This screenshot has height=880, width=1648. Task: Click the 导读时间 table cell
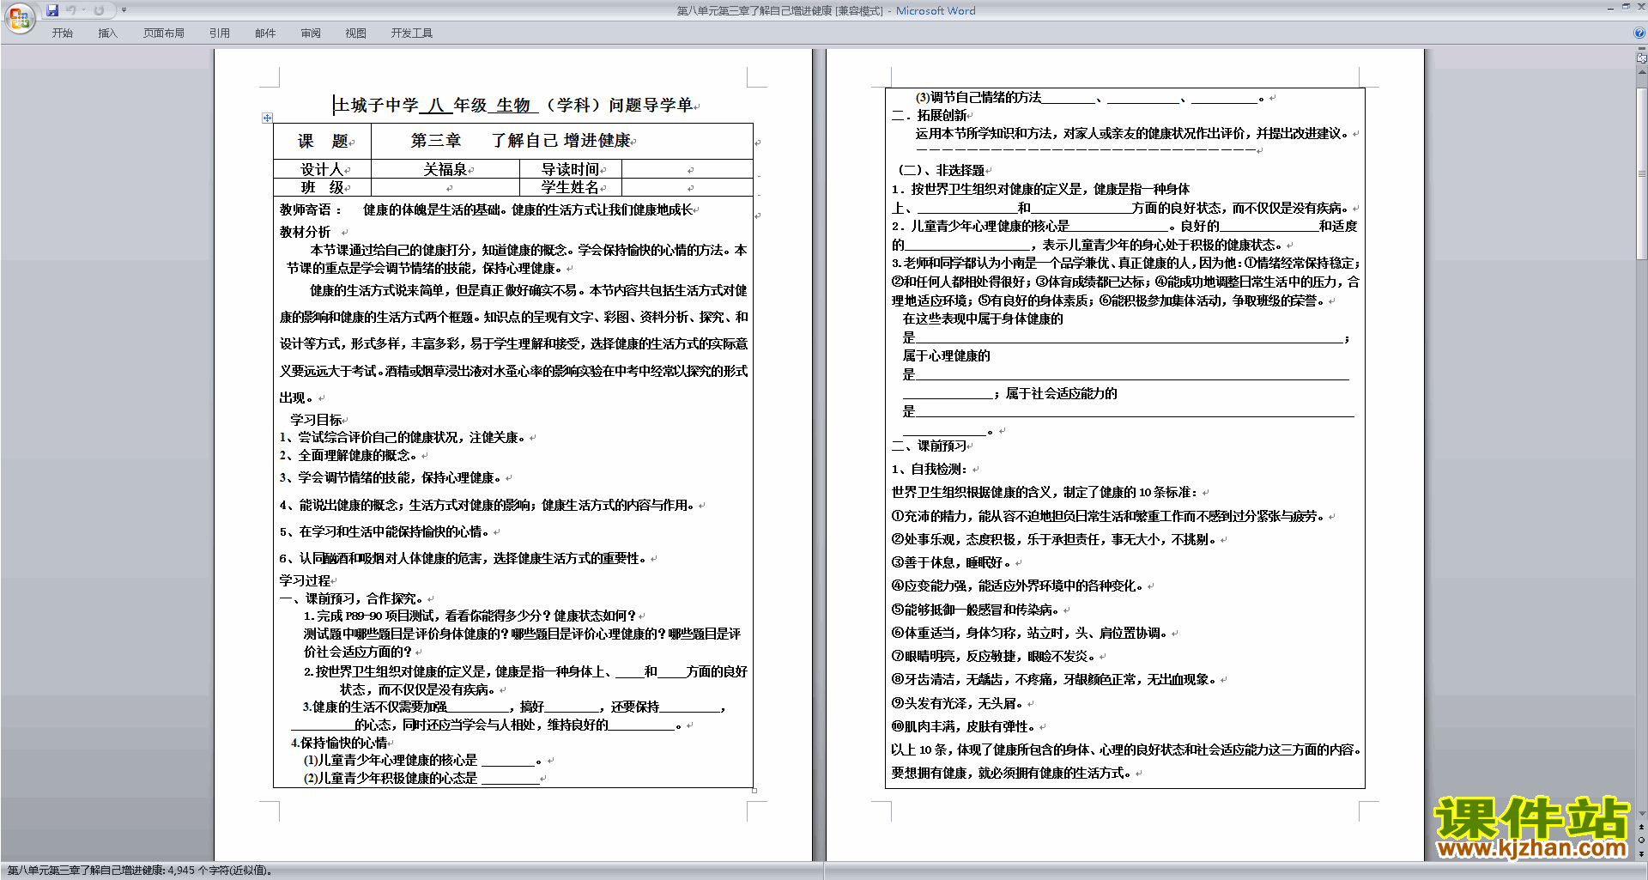click(x=571, y=169)
